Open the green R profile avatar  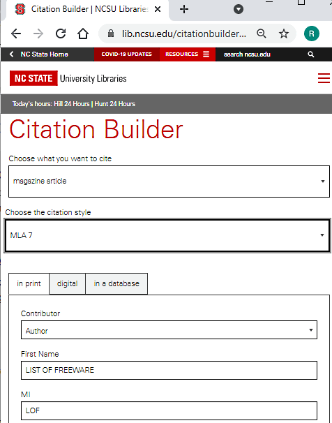[312, 34]
